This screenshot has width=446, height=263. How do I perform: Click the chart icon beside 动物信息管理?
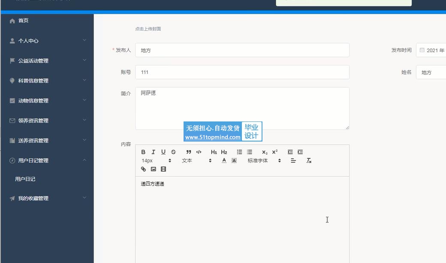pyautogui.click(x=12, y=100)
